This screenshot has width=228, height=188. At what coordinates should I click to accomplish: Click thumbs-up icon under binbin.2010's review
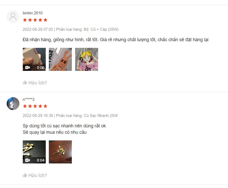(25, 83)
